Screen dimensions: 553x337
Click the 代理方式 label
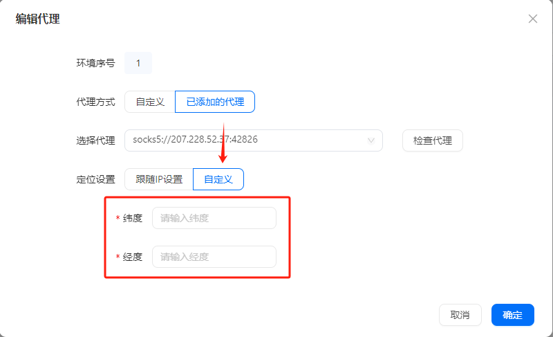(95, 102)
